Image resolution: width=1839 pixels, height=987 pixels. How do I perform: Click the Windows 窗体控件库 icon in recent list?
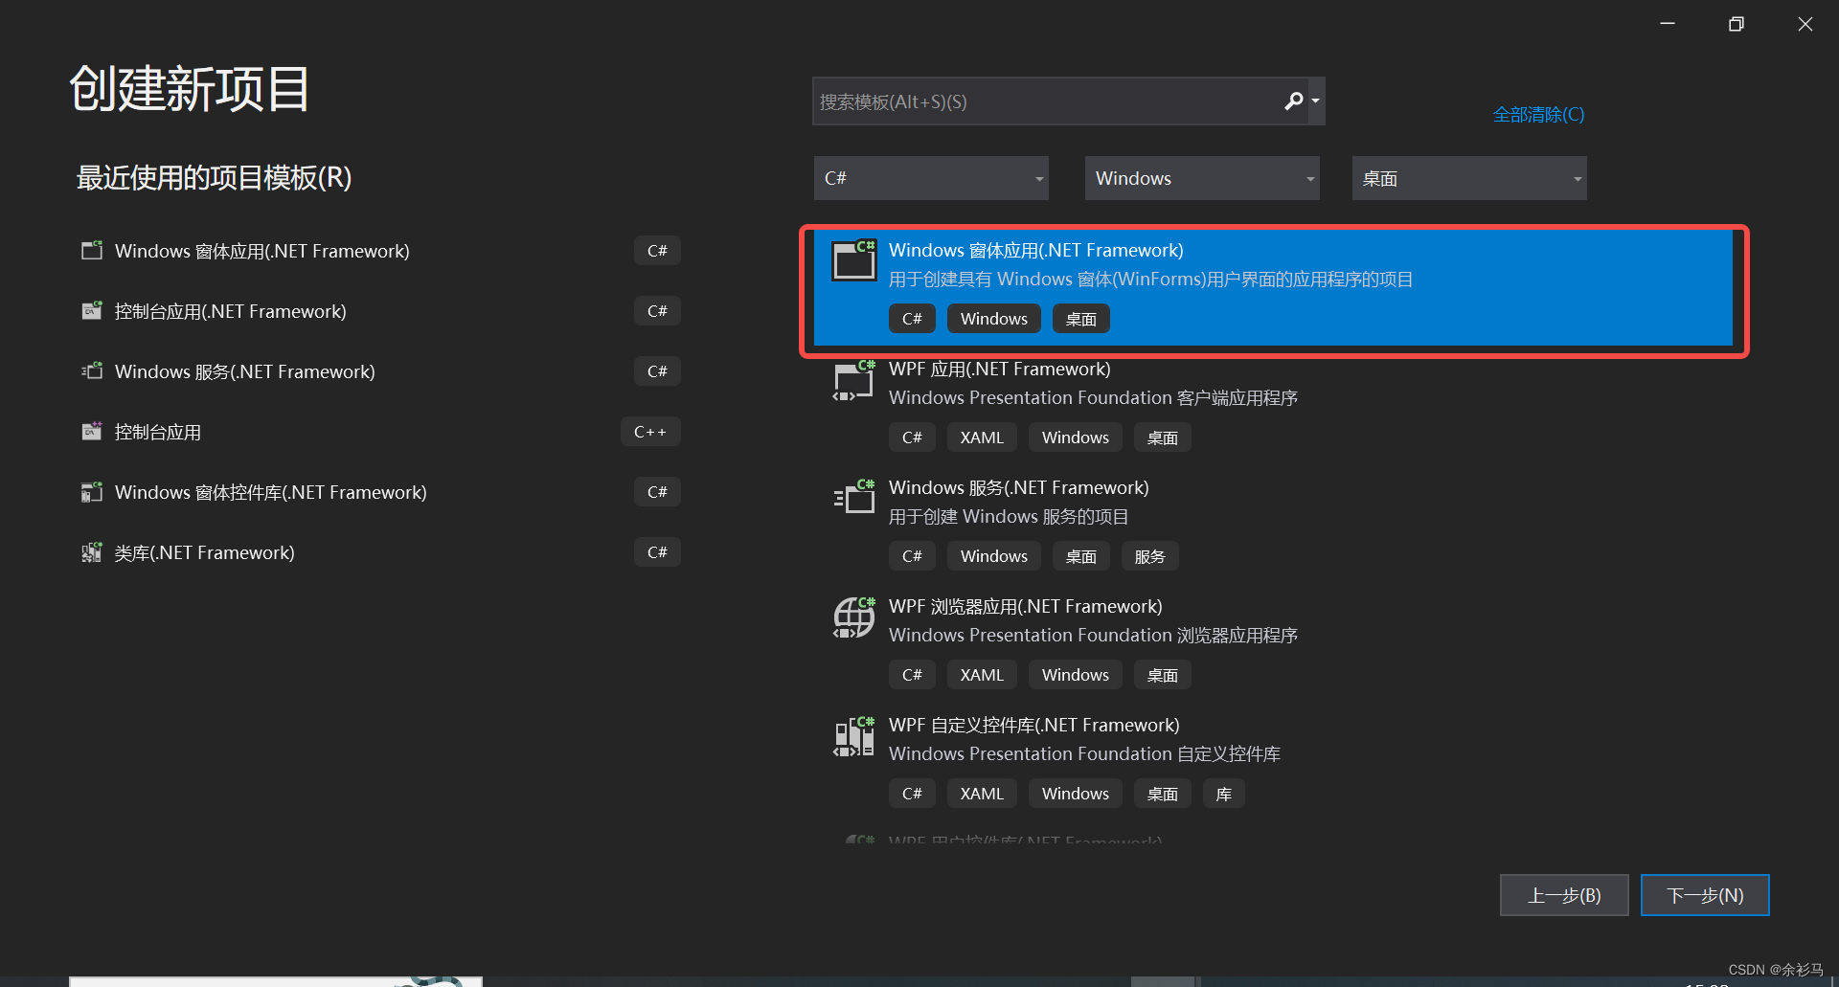91,491
